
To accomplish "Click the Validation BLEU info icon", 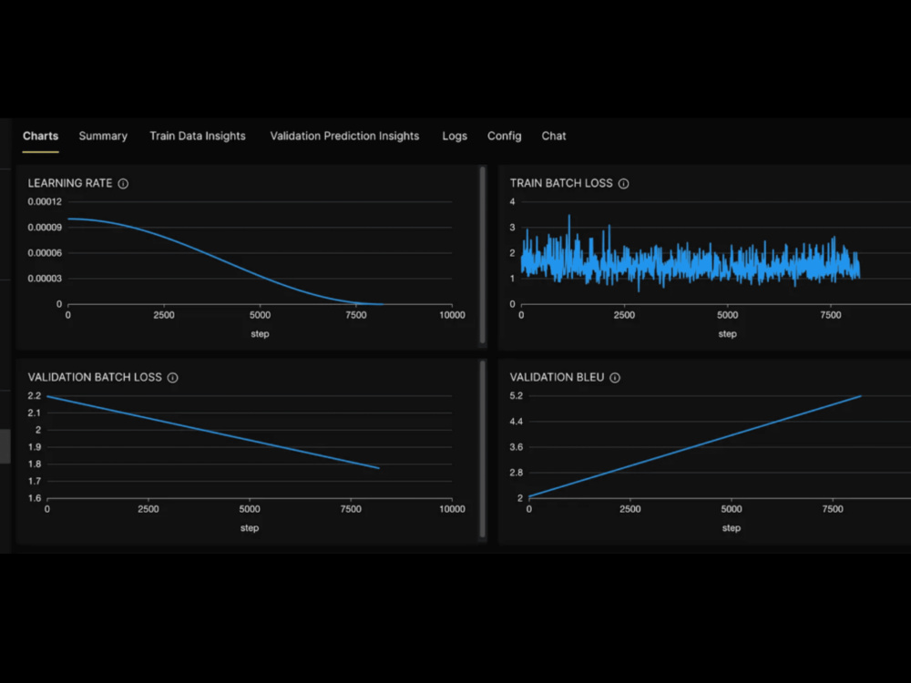I will click(615, 378).
